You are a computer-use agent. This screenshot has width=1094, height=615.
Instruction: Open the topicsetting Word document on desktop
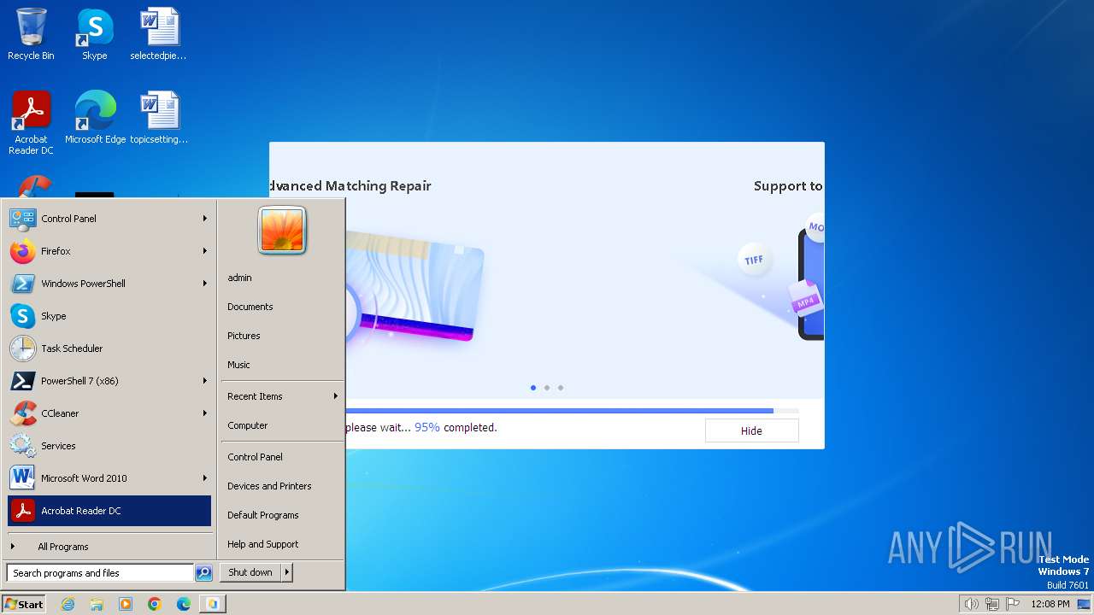coord(159,118)
